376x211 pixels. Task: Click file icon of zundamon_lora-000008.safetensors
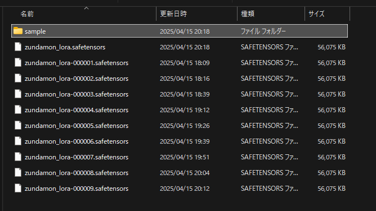18,172
